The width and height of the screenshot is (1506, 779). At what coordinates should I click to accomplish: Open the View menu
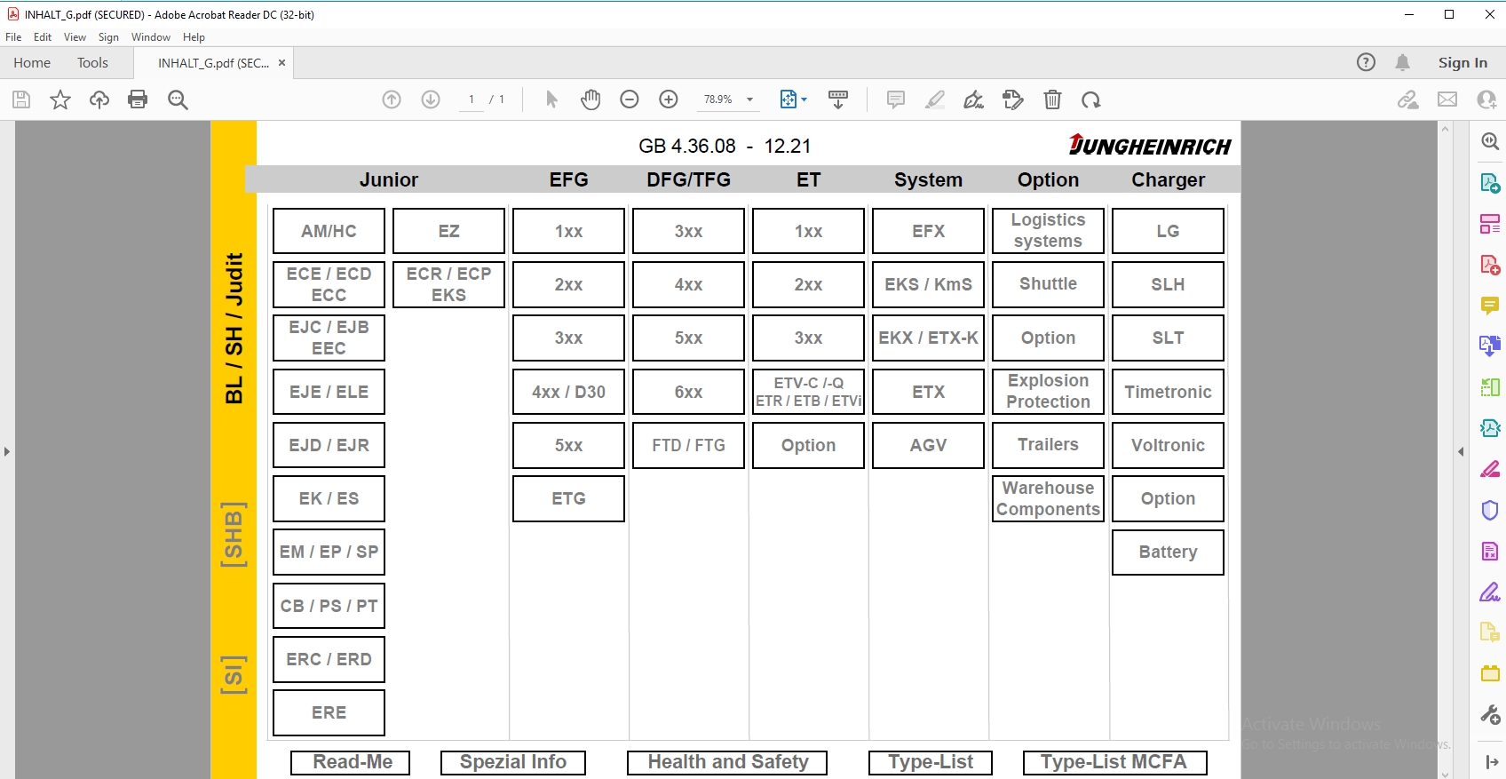(x=75, y=37)
